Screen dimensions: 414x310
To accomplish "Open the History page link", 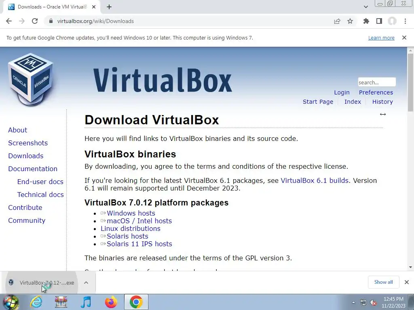I will 382,102.
